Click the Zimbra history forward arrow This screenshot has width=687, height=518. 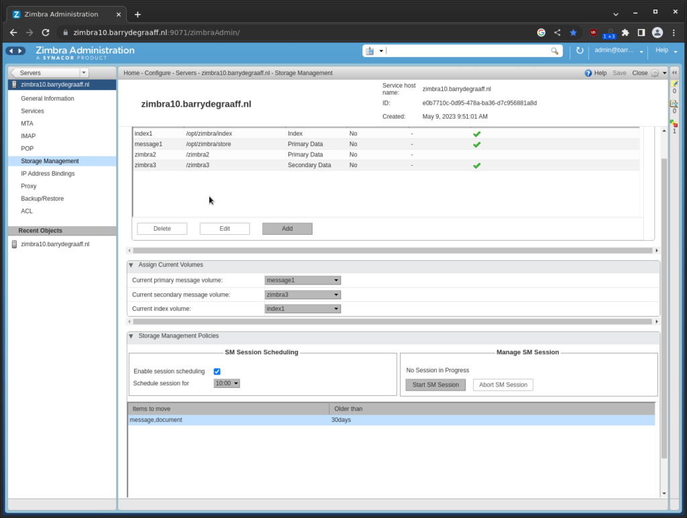pyautogui.click(x=20, y=51)
